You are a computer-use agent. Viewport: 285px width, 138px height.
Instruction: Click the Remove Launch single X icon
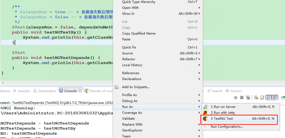coord(242,98)
